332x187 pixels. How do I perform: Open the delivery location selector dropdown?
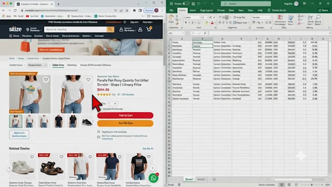pos(34,29)
